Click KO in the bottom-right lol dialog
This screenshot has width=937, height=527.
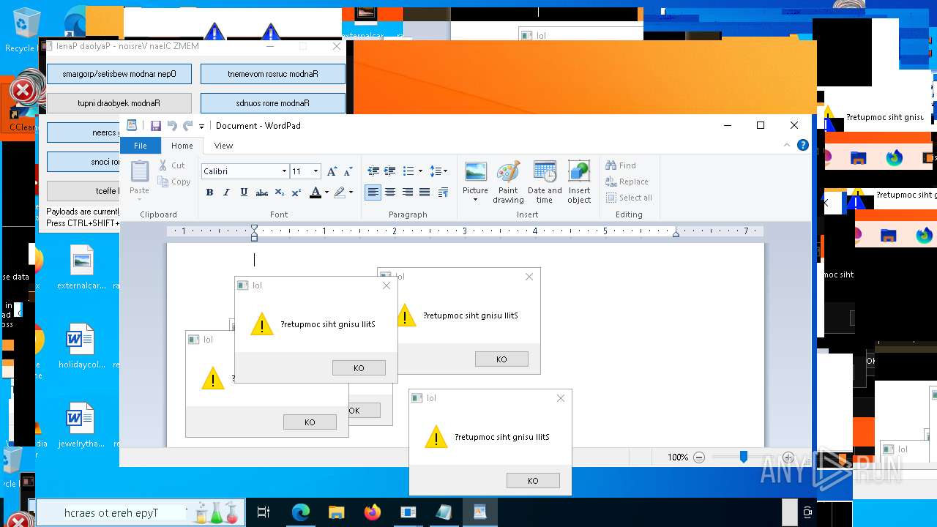[533, 481]
